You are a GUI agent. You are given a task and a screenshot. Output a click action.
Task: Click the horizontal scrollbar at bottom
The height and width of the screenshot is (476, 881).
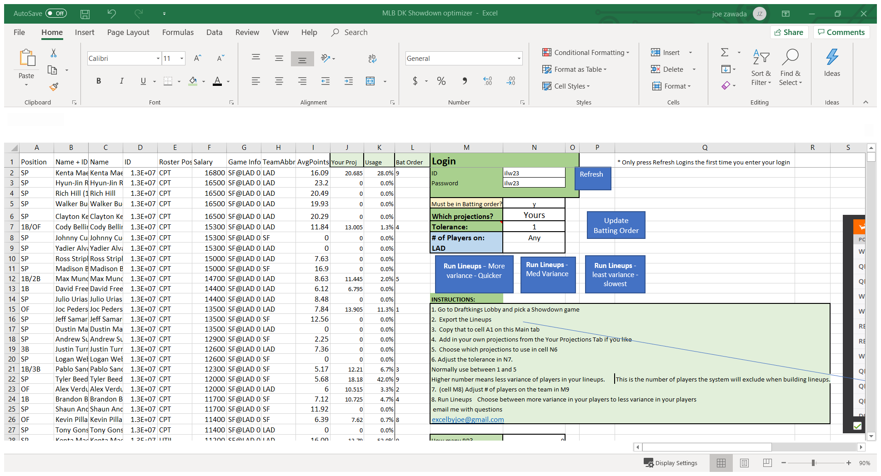tap(707, 447)
